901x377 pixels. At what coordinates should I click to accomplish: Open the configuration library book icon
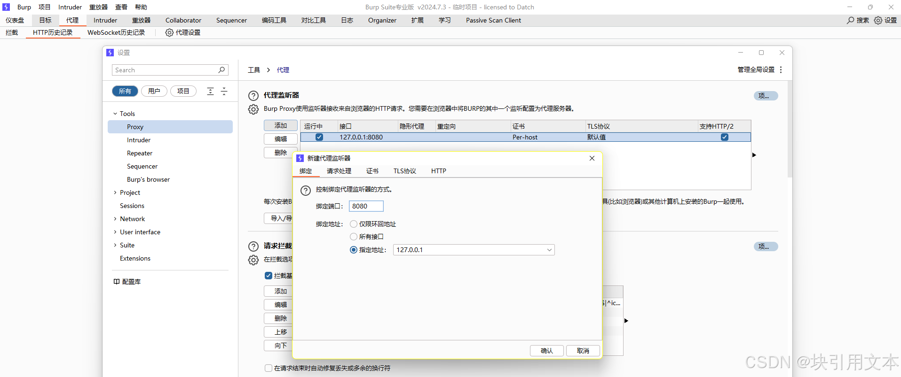[x=116, y=282]
